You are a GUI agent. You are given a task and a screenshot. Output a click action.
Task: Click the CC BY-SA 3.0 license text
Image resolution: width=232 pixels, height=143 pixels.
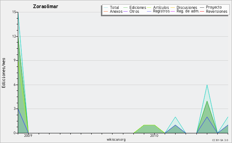click(220, 140)
